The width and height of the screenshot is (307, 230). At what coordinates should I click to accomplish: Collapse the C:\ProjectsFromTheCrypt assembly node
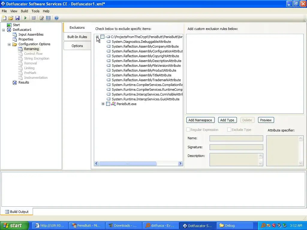[97, 37]
